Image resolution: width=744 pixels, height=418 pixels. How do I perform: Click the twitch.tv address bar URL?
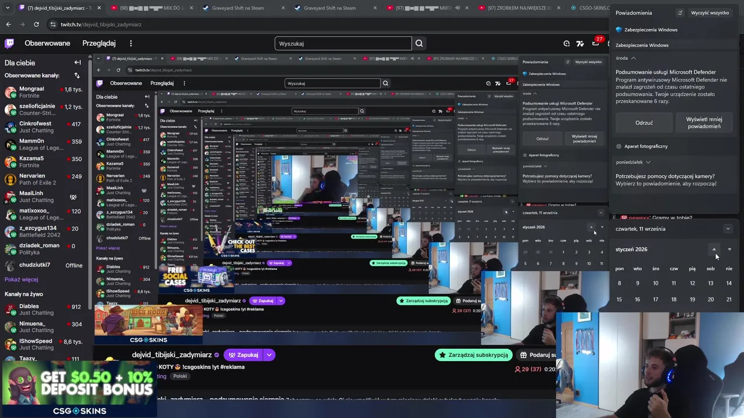[101, 24]
